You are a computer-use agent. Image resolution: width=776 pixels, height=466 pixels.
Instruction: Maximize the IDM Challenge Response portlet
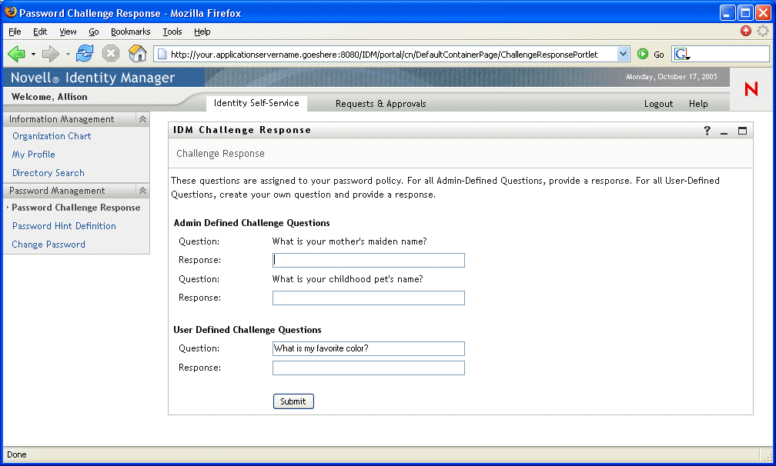click(x=742, y=131)
